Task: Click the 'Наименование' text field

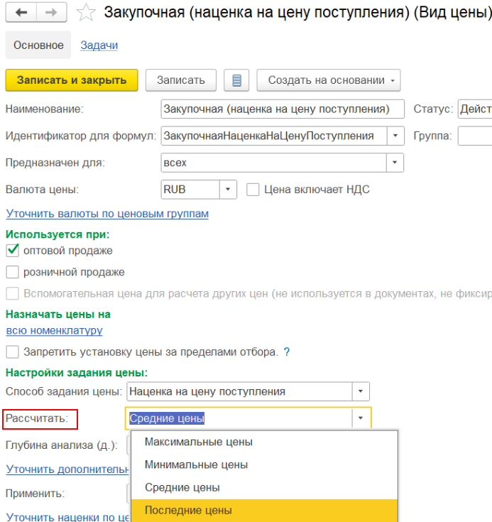Action: point(282,109)
